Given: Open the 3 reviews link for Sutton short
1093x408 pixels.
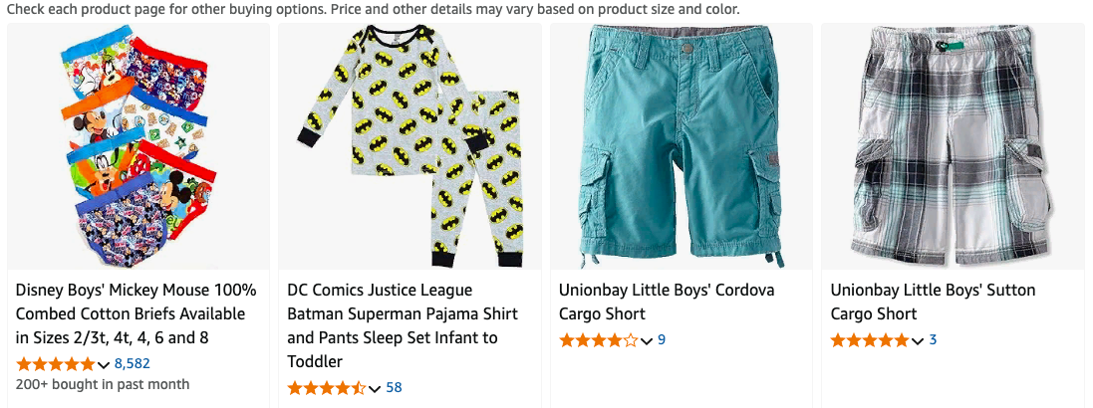Looking at the screenshot, I should pyautogui.click(x=933, y=339).
